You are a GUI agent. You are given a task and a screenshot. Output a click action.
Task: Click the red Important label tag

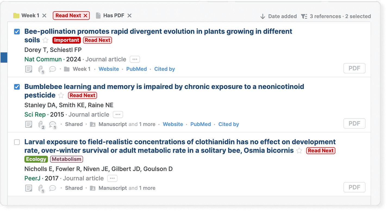click(x=67, y=40)
